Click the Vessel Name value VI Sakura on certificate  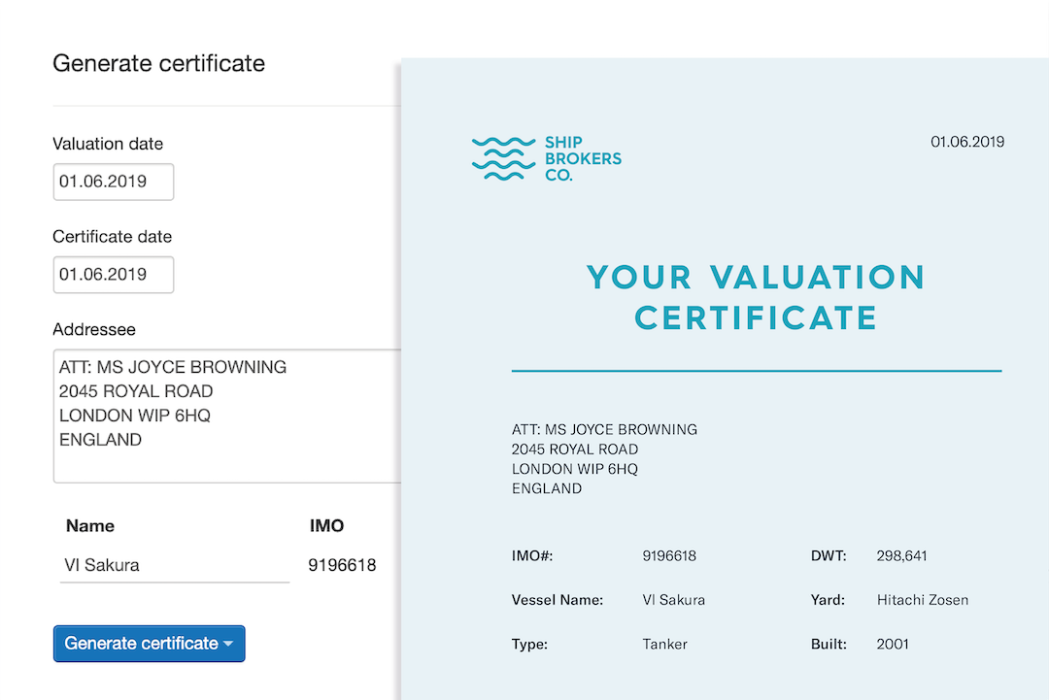[674, 600]
